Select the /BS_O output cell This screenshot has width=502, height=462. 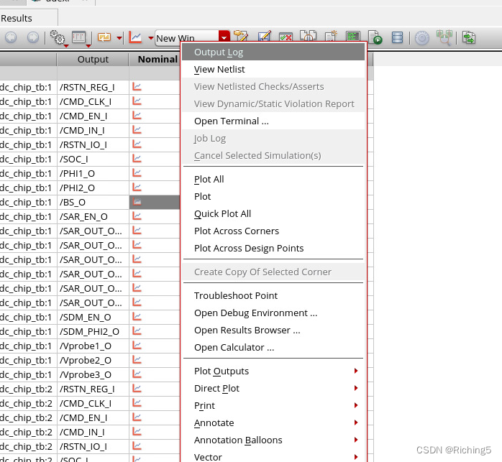click(x=93, y=202)
